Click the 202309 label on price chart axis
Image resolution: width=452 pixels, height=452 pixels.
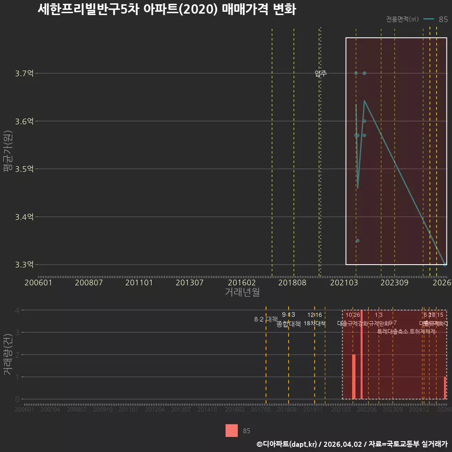point(394,282)
